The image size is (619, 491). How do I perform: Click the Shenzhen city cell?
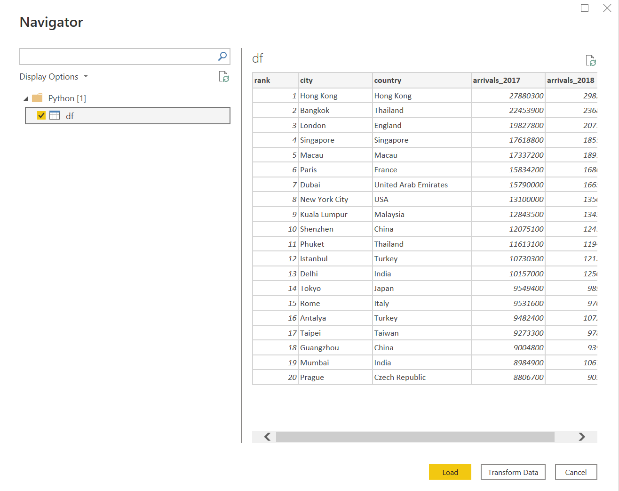click(x=335, y=229)
